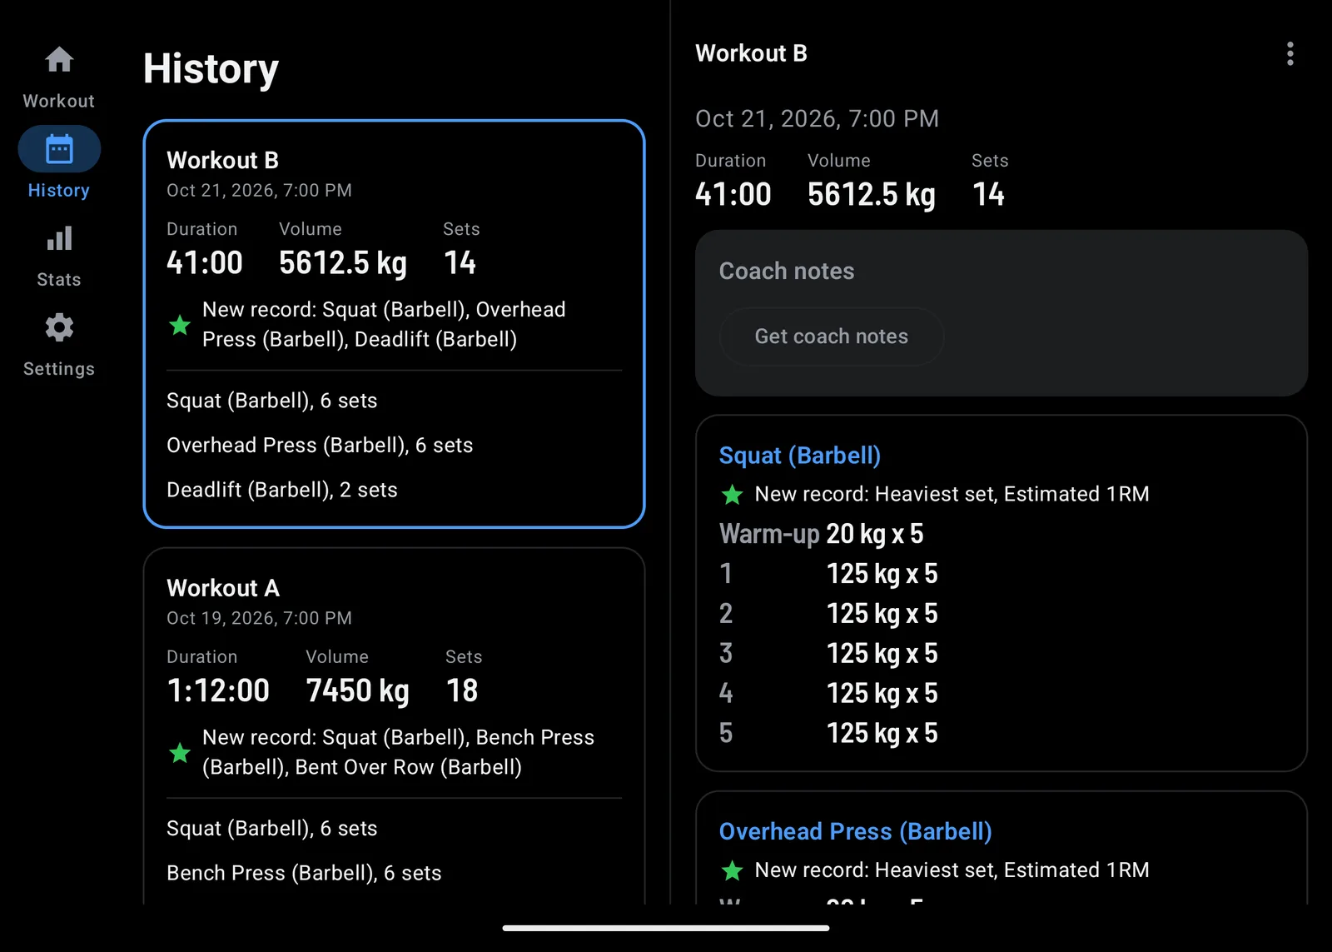Click the Workout tab label

tap(59, 101)
